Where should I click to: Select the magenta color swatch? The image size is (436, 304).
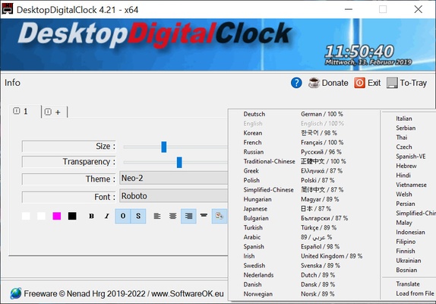pyautogui.click(x=57, y=216)
